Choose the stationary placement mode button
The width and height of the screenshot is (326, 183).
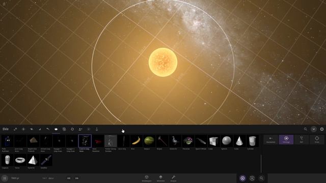click(270, 139)
